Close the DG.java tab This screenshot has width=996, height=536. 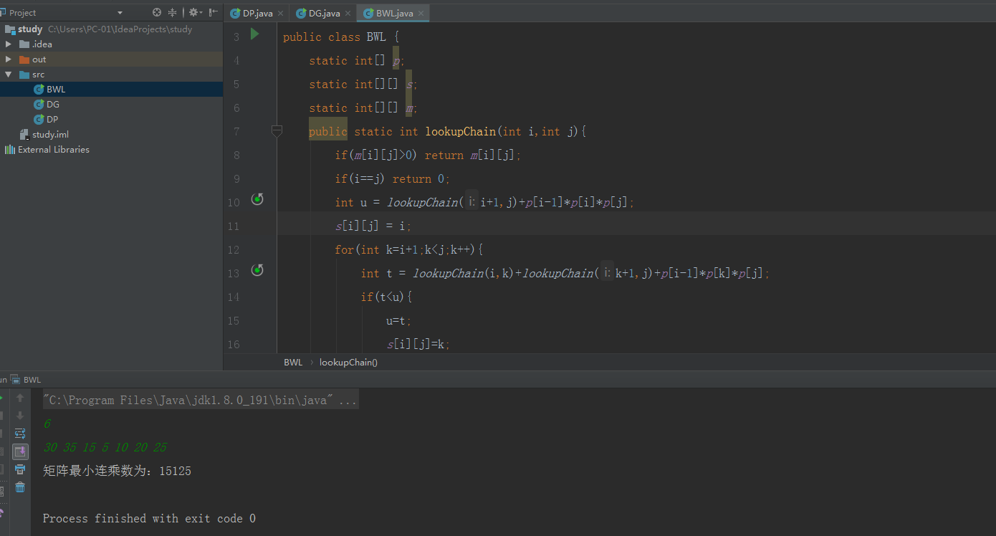[348, 14]
